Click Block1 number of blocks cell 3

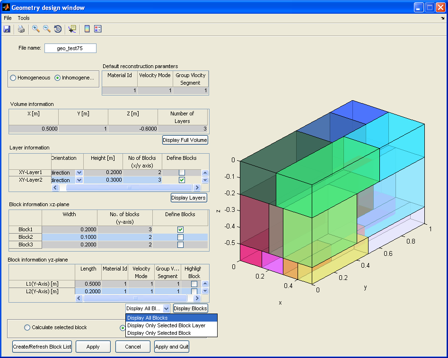[x=125, y=229]
